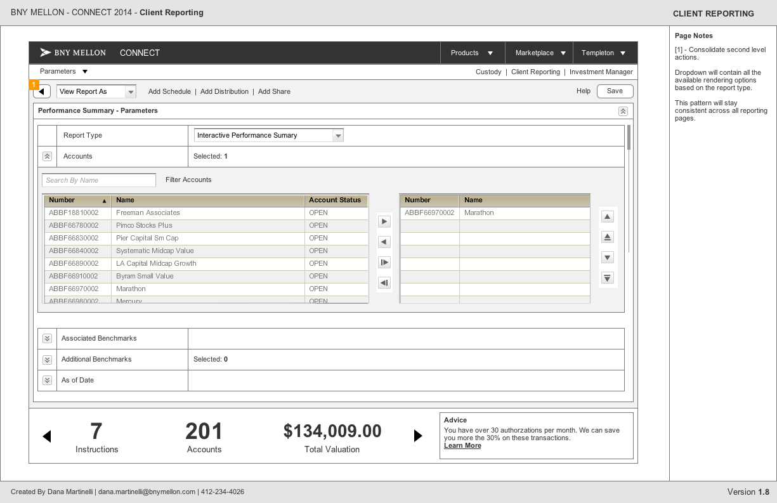This screenshot has height=503, width=777.
Task: Select the Freeman Associates account row
Action: coord(206,212)
